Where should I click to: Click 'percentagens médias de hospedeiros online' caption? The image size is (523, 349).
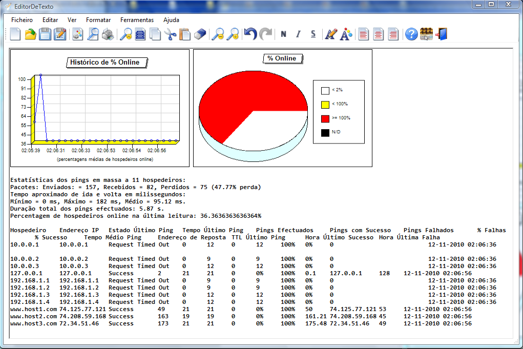click(x=105, y=159)
